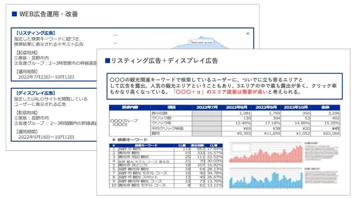Click the total rate 15.35%
Image resolution: width=355 pixels, height=199 pixels.
coord(332,123)
